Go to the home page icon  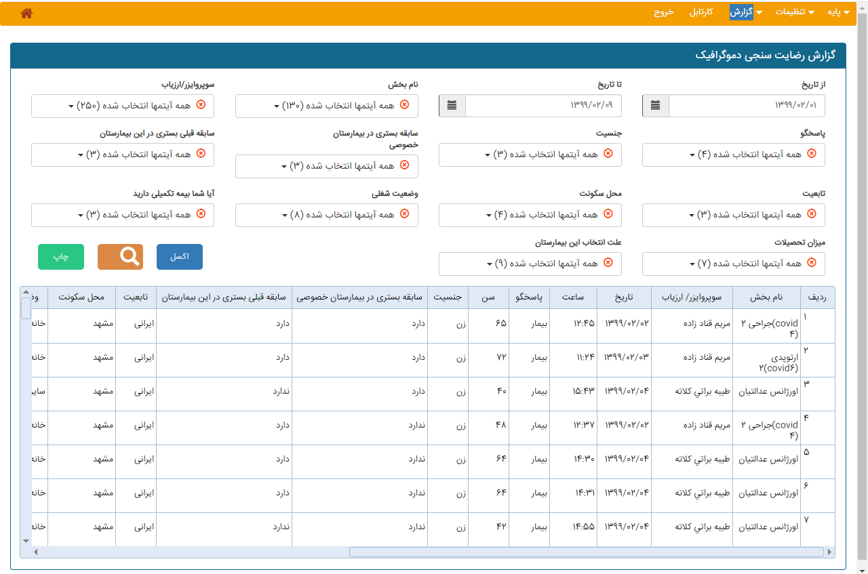[26, 13]
